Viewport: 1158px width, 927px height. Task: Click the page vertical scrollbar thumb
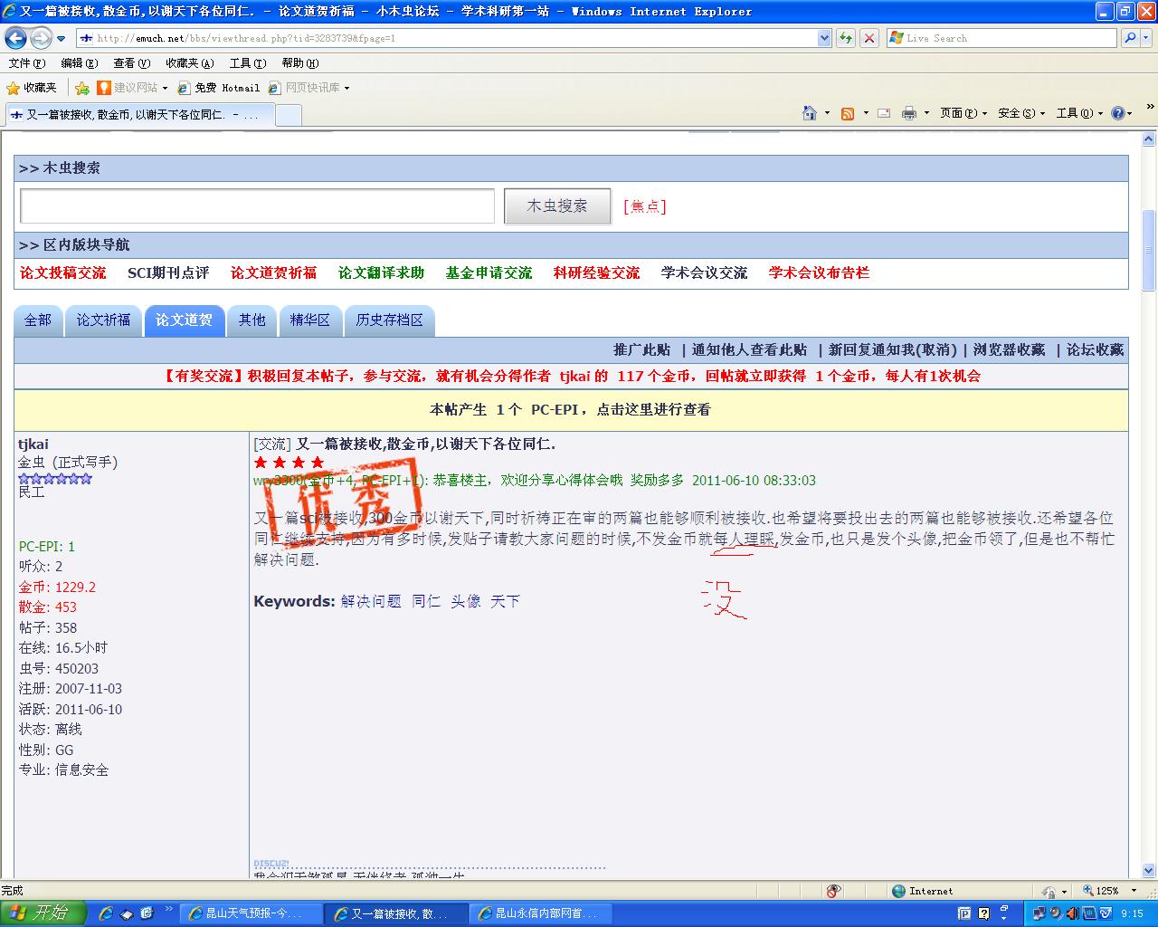[x=1149, y=250]
